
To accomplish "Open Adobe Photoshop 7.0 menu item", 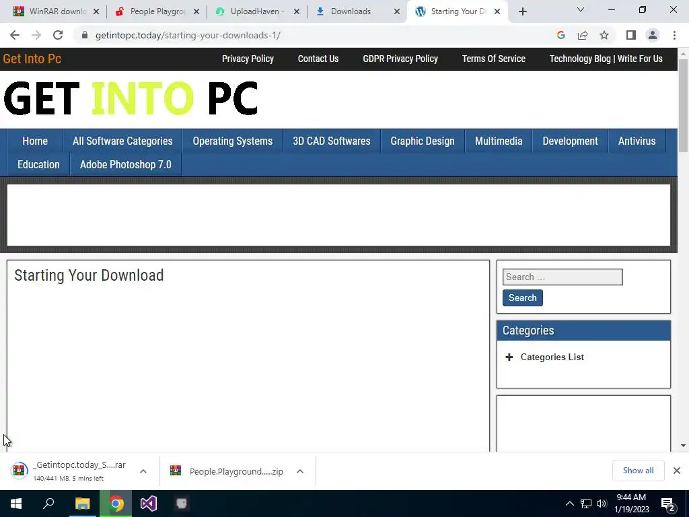I will pyautogui.click(x=126, y=164).
